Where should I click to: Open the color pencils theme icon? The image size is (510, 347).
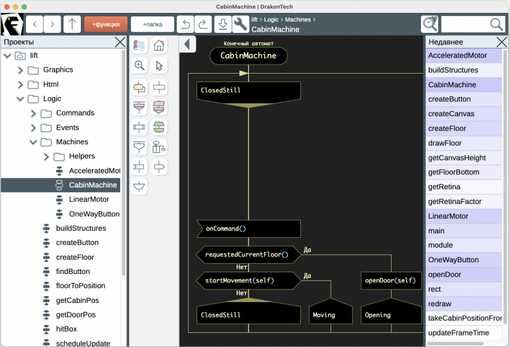139,45
